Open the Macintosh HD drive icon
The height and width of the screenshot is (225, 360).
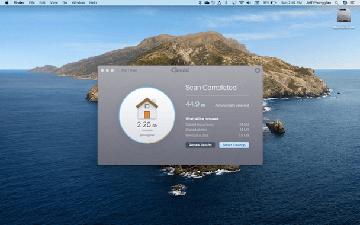point(343,15)
